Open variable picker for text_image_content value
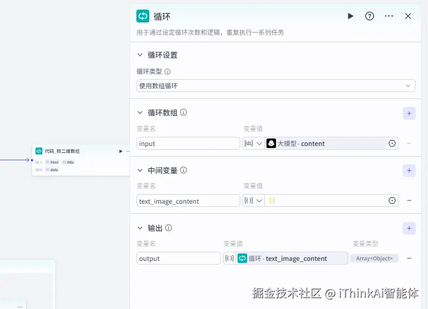This screenshot has height=309, width=428. (392, 200)
